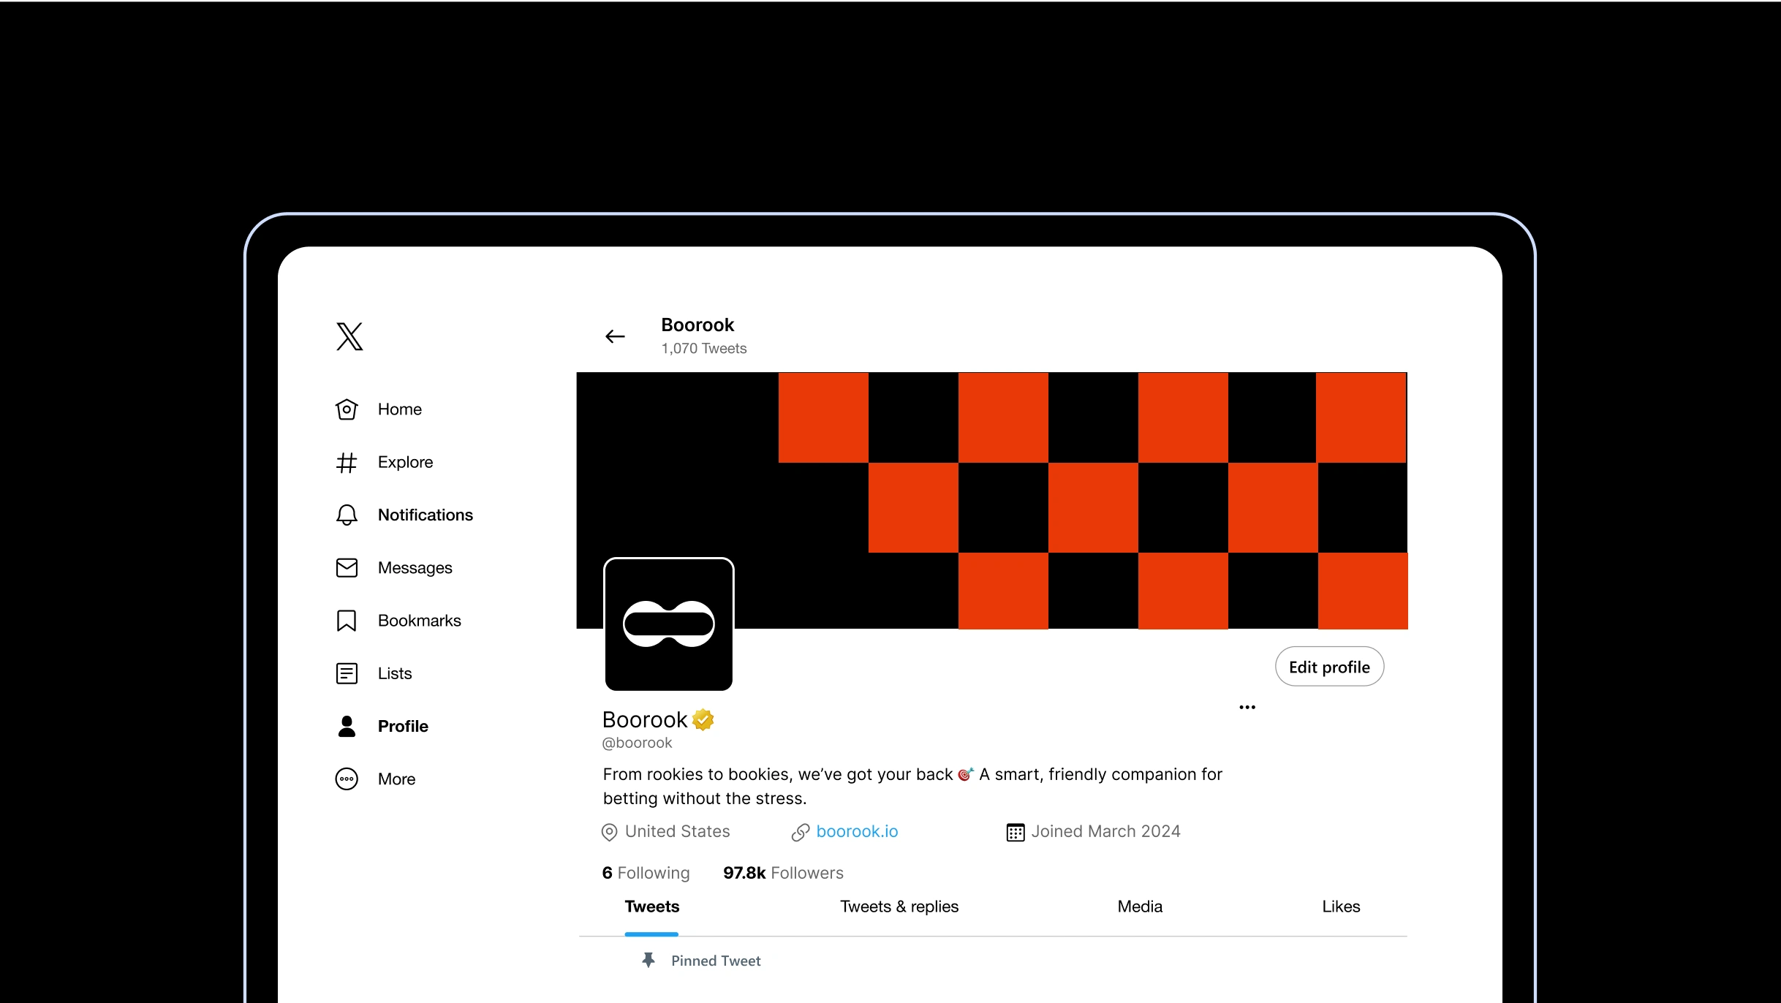Click the Boorook profile avatar image
1781x1003 pixels.
(x=669, y=624)
